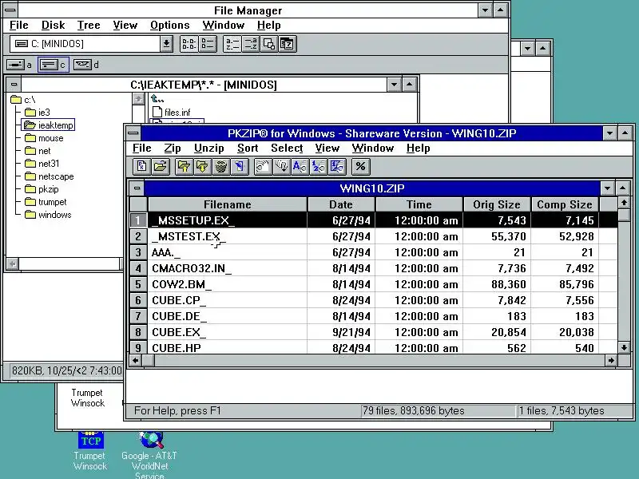Select hard drive c in File Manager
639x479 pixels.
pos(53,65)
